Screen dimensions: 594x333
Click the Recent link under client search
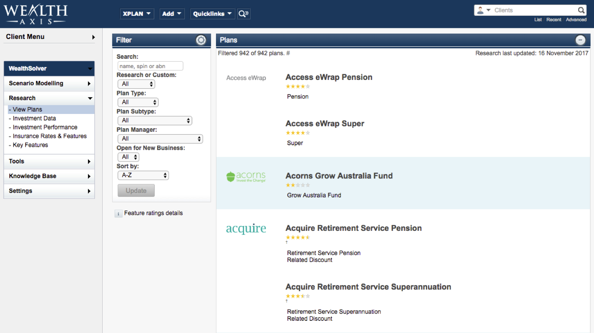(554, 19)
